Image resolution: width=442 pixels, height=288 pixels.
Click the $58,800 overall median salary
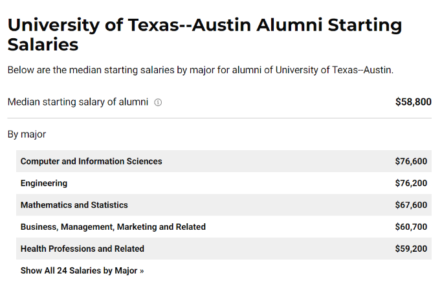[414, 102]
